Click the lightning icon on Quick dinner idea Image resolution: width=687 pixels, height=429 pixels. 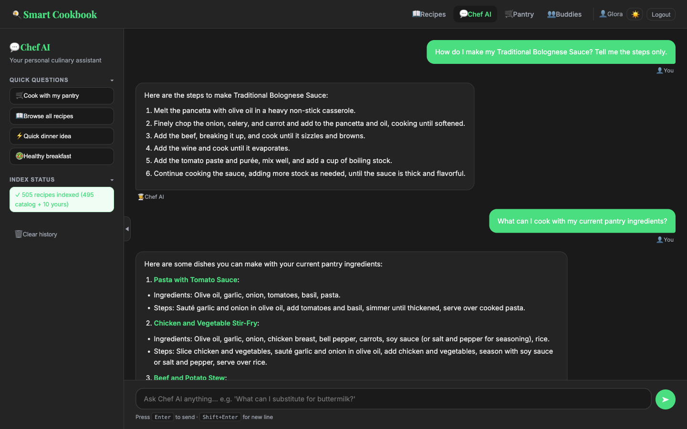coord(19,136)
